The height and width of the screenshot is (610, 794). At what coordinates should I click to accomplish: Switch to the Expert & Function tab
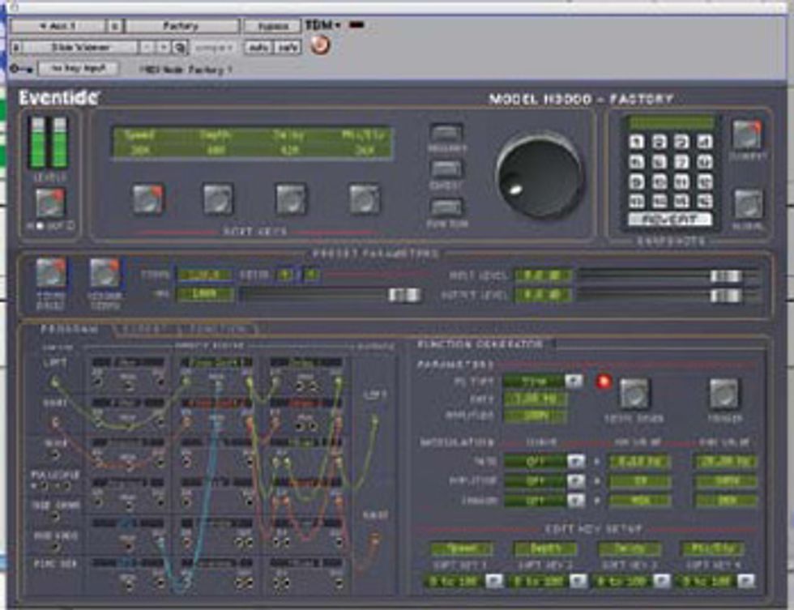(x=186, y=330)
